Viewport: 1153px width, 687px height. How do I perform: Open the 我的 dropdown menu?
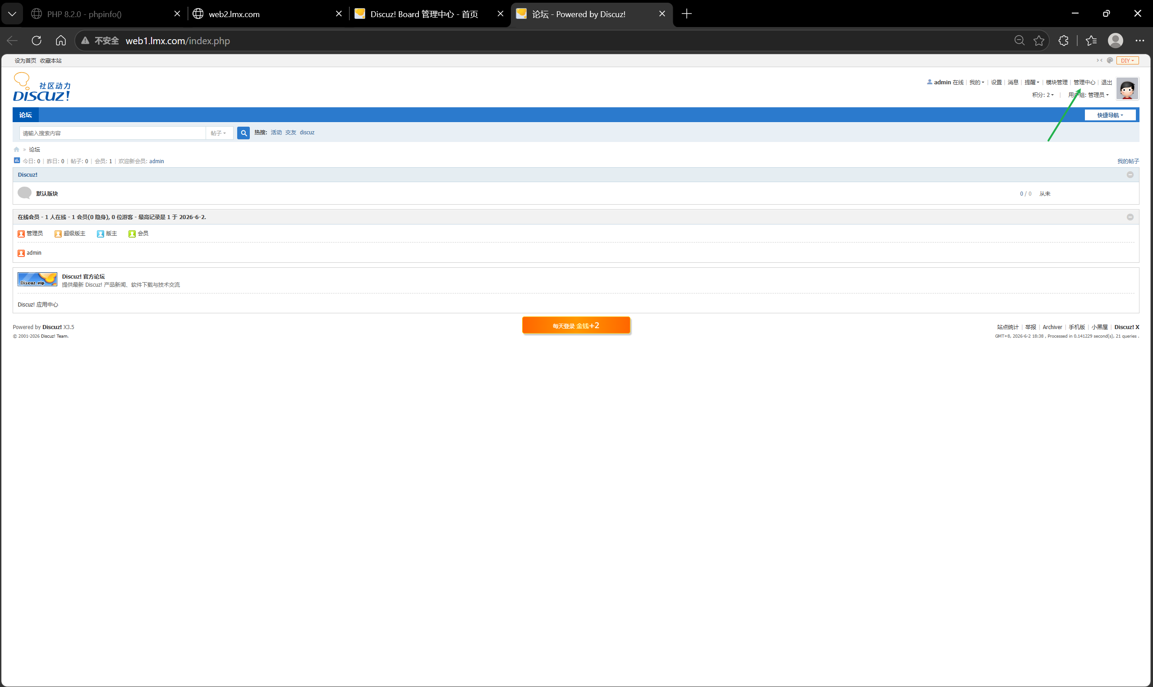977,82
